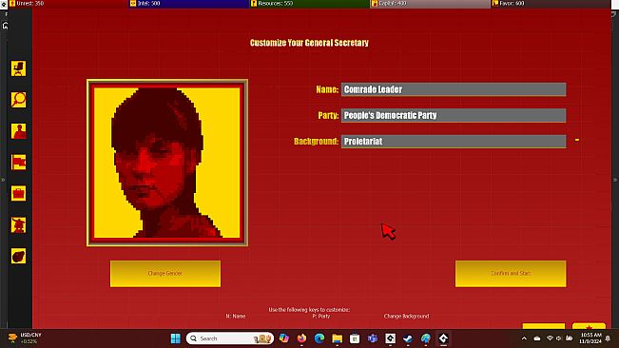Select the soldier figure sidebar icon
This screenshot has width=619, height=348.
click(19, 225)
